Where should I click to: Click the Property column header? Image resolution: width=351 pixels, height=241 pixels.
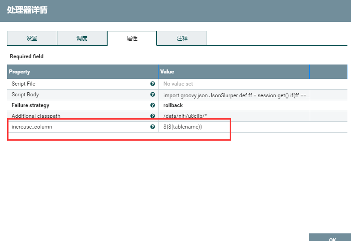[82, 72]
